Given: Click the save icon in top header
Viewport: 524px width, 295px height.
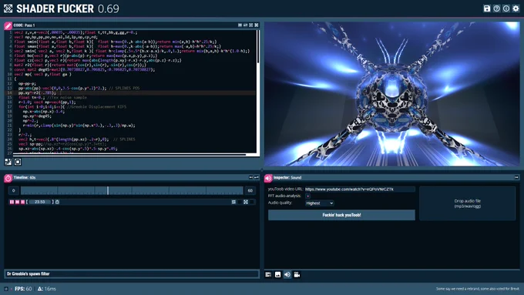Looking at the screenshot, I should tap(487, 8).
